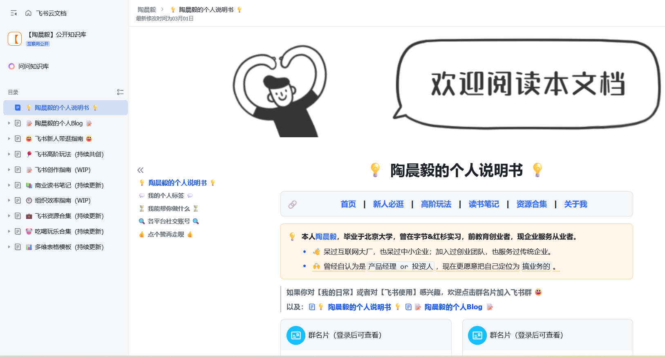Viewport: 665px width, 357px height.
Task: Collapse the document outline with double chevron
Action: tap(141, 170)
